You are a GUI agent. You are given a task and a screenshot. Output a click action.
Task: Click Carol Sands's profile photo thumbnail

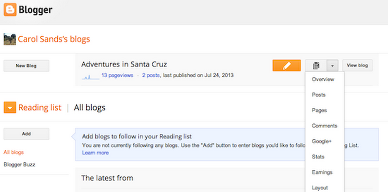pos(9,39)
